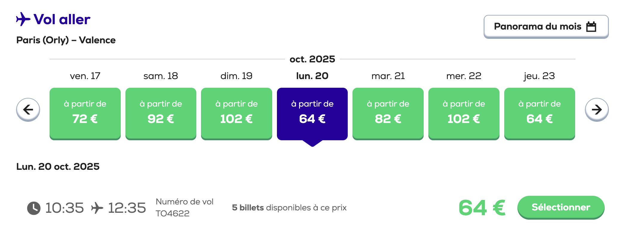This screenshot has height=228, width=619.
Task: Click the next week arrow
Action: coord(597,110)
